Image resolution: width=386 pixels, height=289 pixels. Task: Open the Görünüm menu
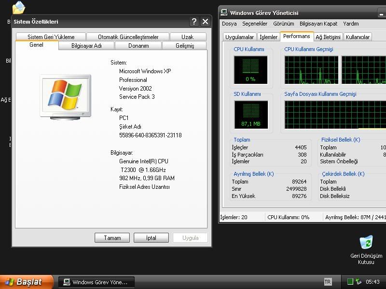pos(284,24)
